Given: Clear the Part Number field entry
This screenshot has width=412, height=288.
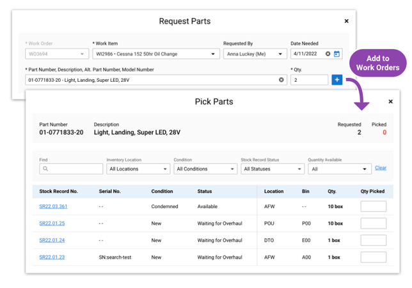Looking at the screenshot, I should pyautogui.click(x=281, y=80).
